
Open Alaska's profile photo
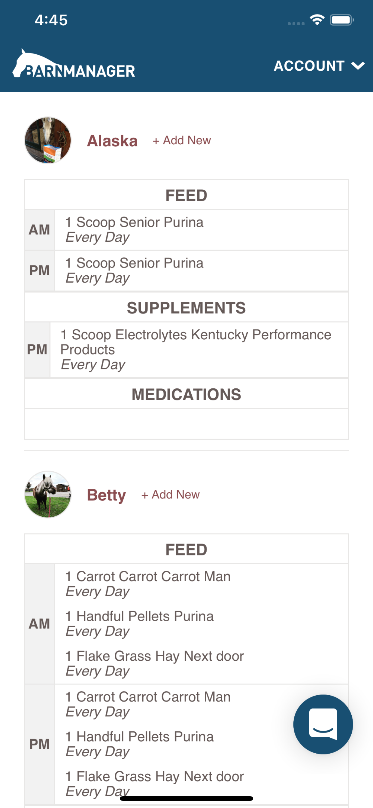coord(48,140)
